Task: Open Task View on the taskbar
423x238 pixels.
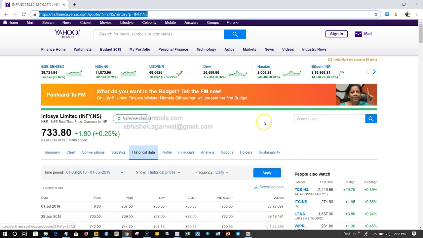Action: 25,234
